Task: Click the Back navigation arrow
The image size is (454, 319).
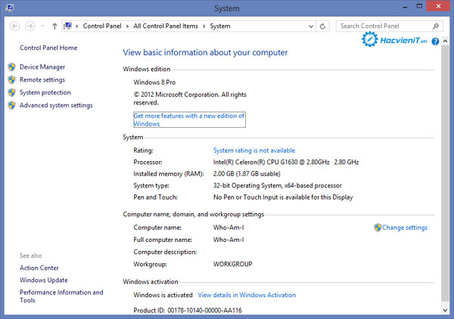Action: click(15, 26)
